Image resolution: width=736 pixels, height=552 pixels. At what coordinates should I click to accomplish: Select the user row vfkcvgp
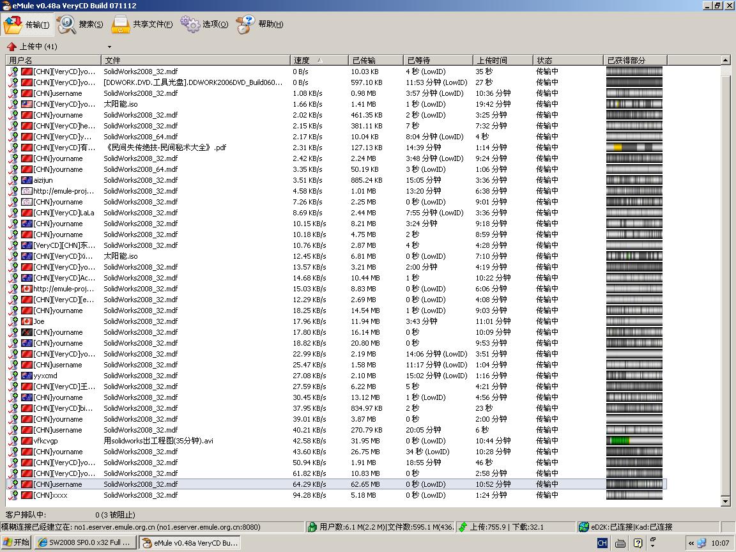(336, 441)
